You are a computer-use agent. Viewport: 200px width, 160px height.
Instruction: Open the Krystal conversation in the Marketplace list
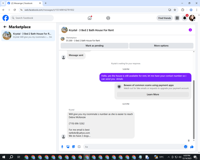(28, 36)
